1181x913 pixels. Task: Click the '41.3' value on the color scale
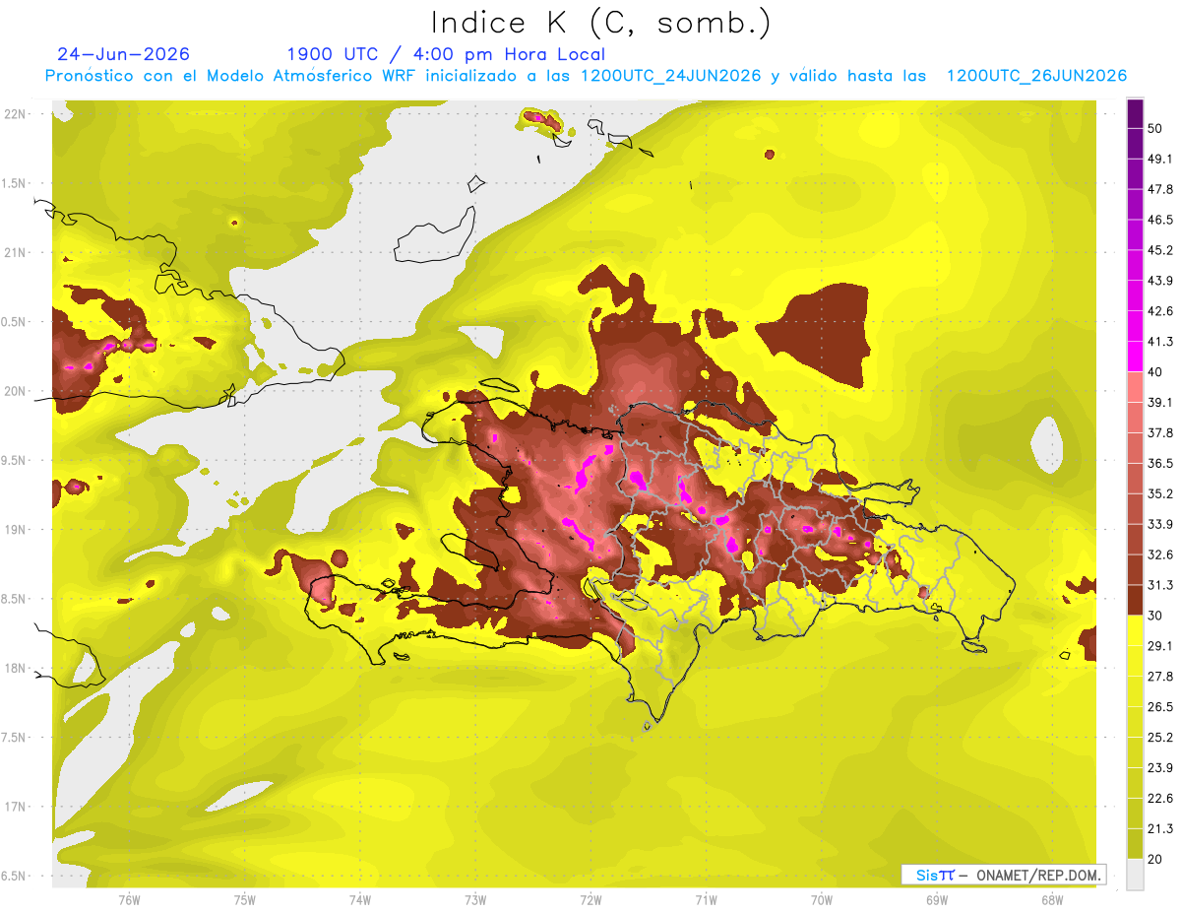point(1159,342)
